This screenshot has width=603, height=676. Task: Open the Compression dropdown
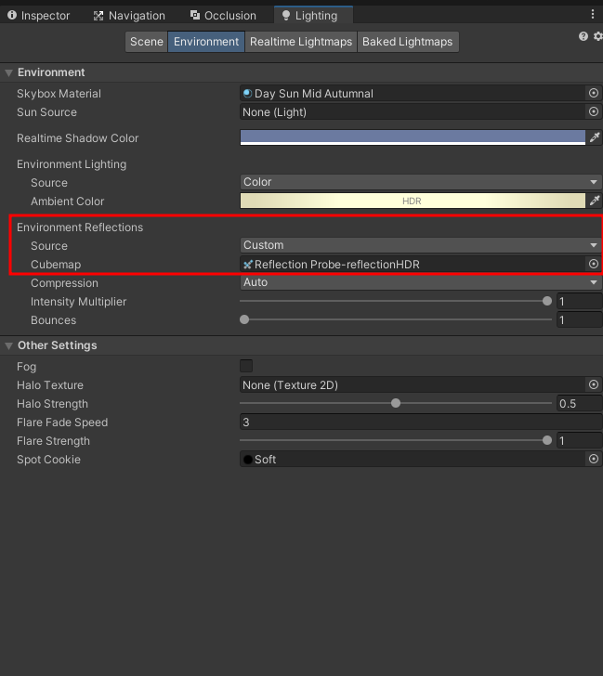pyautogui.click(x=420, y=282)
